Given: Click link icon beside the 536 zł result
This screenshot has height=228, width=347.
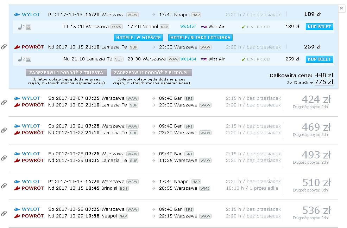Looking at the screenshot, I should click(4, 213).
